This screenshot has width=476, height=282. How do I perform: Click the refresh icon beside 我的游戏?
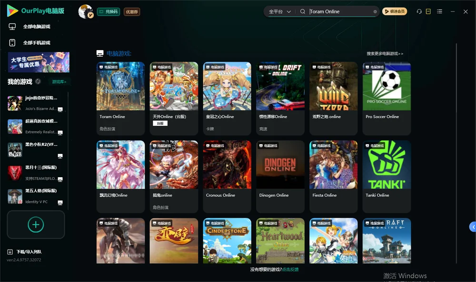[38, 81]
